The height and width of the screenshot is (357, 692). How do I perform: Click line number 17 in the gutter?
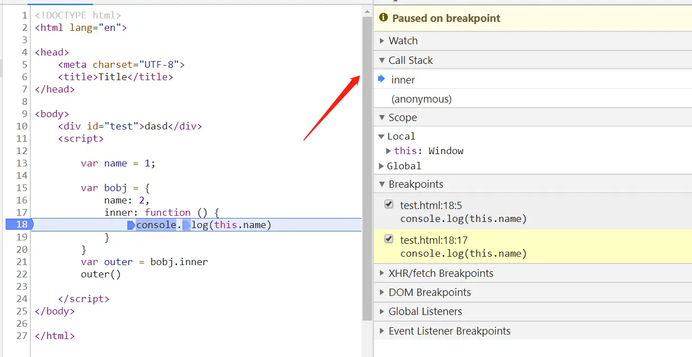[x=22, y=212]
